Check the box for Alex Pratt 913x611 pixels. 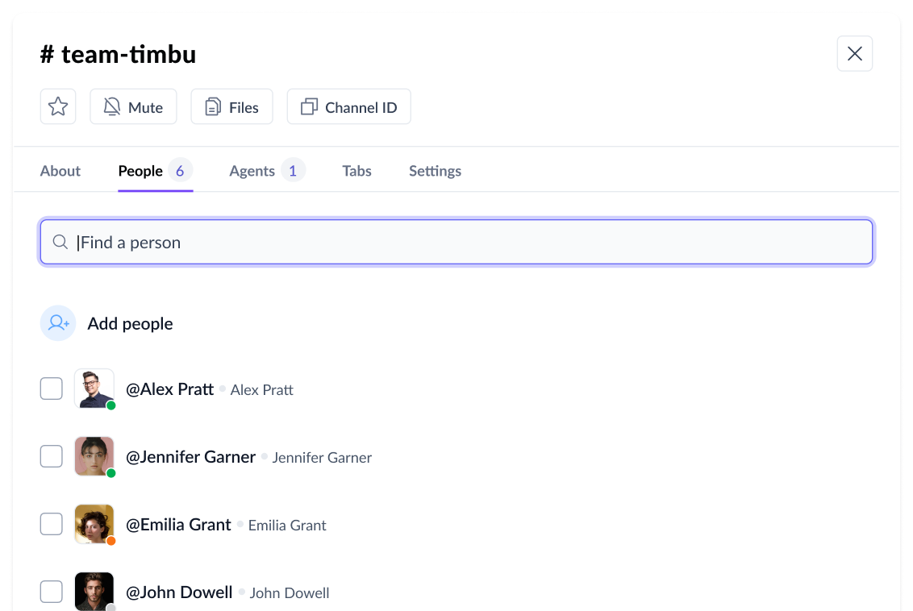coord(52,389)
